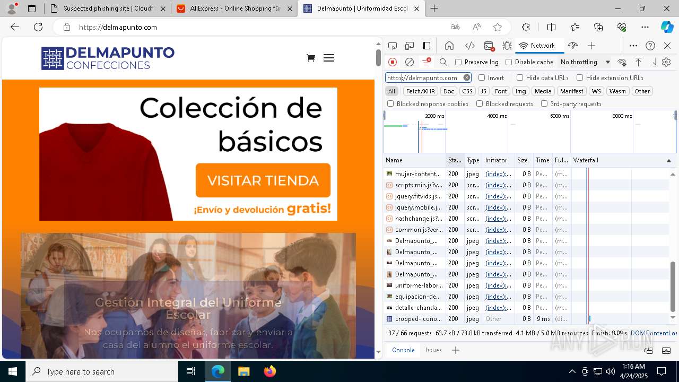Open network search magnifier
This screenshot has width=679, height=382.
443,62
